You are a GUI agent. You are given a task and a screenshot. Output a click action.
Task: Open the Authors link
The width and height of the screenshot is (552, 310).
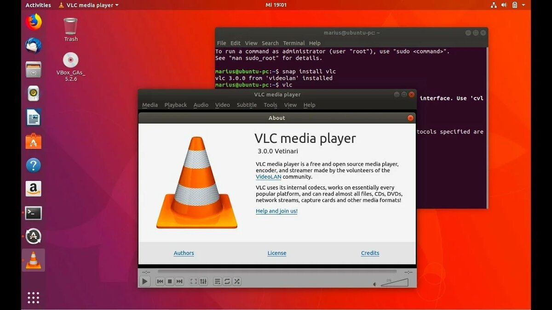pyautogui.click(x=184, y=253)
